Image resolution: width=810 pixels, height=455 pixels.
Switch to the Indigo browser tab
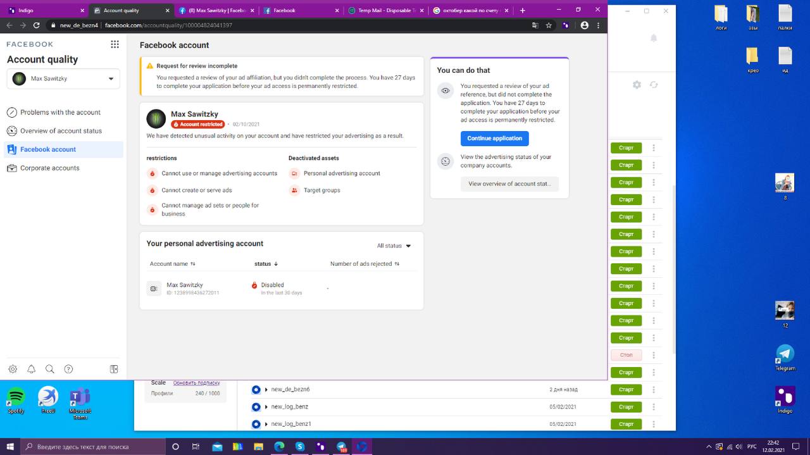point(44,10)
